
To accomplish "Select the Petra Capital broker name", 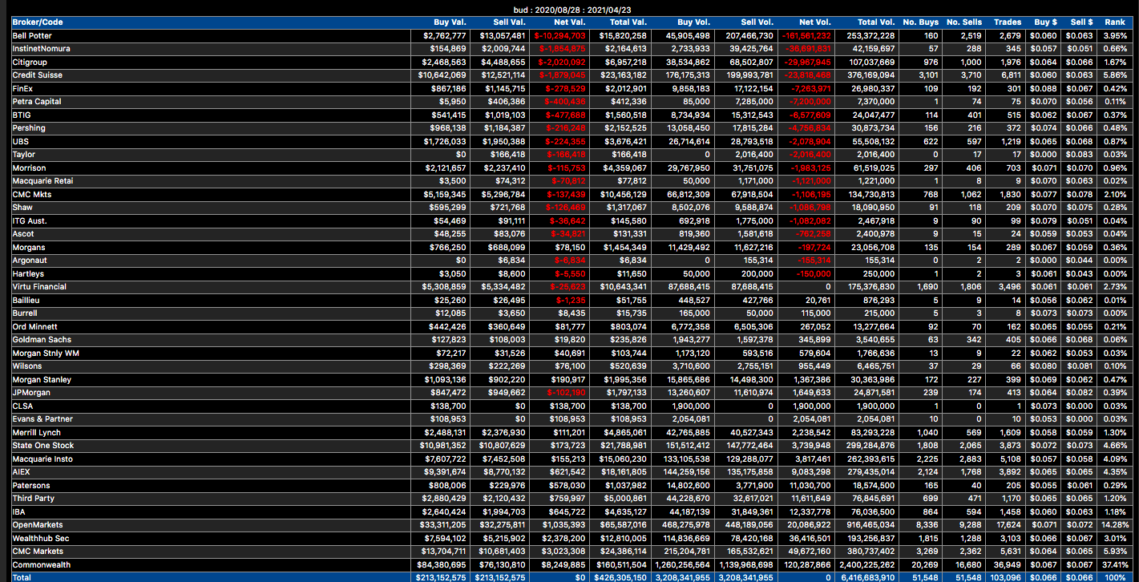I will 37,102.
